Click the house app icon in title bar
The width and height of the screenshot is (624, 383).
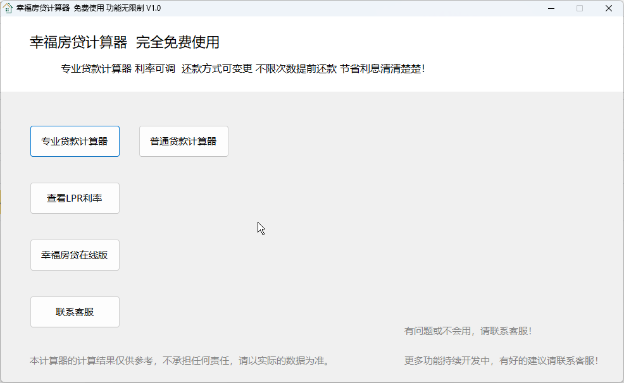coord(8,8)
